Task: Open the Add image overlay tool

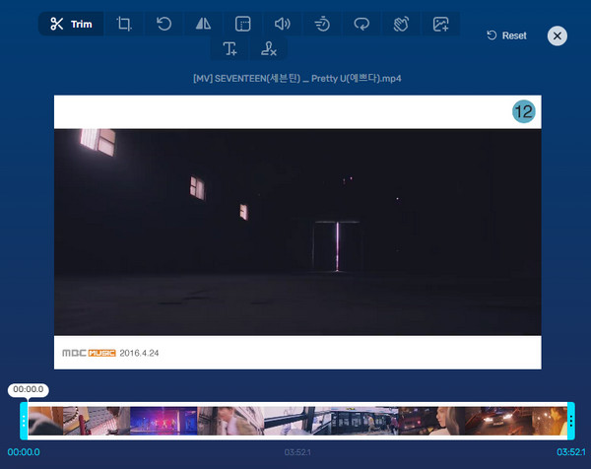Action: (x=440, y=24)
